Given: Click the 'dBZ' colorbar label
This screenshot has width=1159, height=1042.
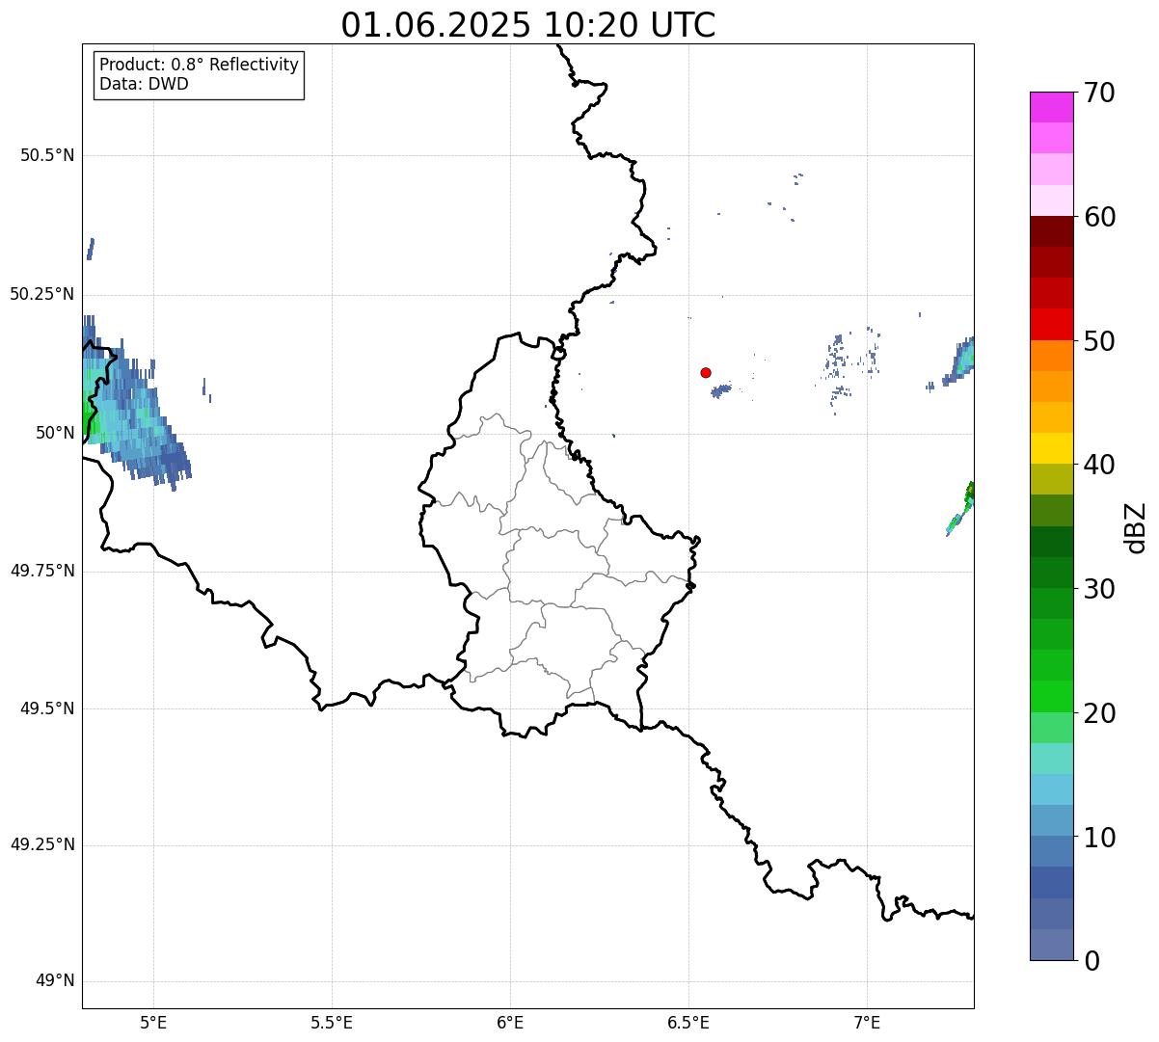Looking at the screenshot, I should (x=1136, y=527).
